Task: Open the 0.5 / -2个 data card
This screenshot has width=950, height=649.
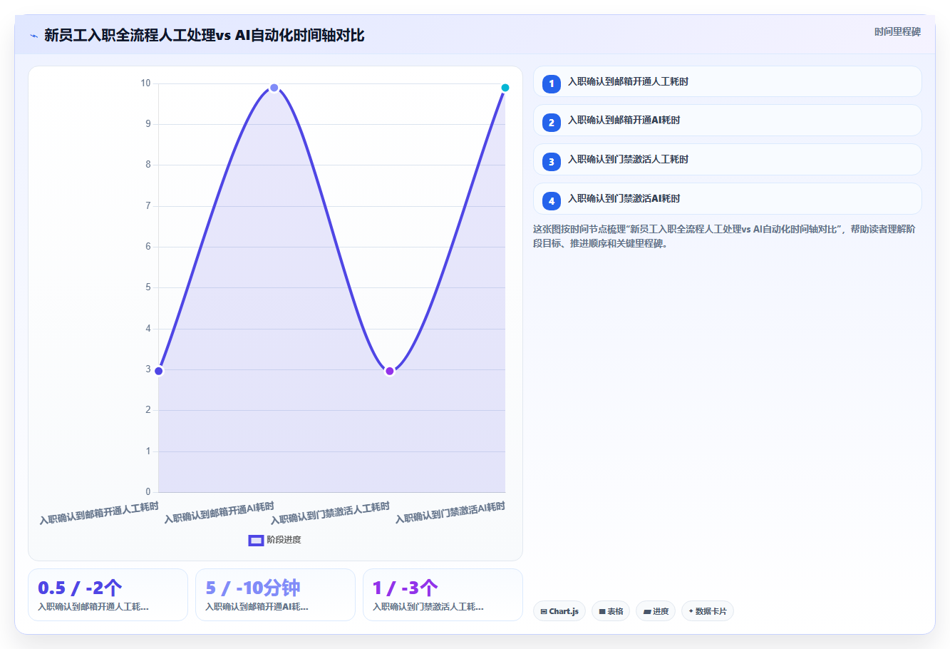Action: point(108,595)
